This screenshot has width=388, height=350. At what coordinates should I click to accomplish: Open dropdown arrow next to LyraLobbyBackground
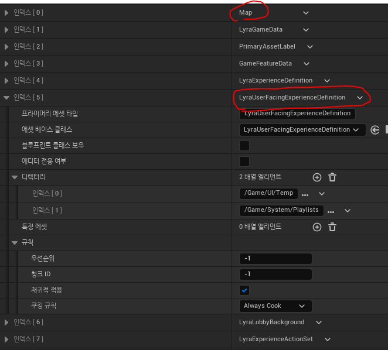(x=319, y=322)
